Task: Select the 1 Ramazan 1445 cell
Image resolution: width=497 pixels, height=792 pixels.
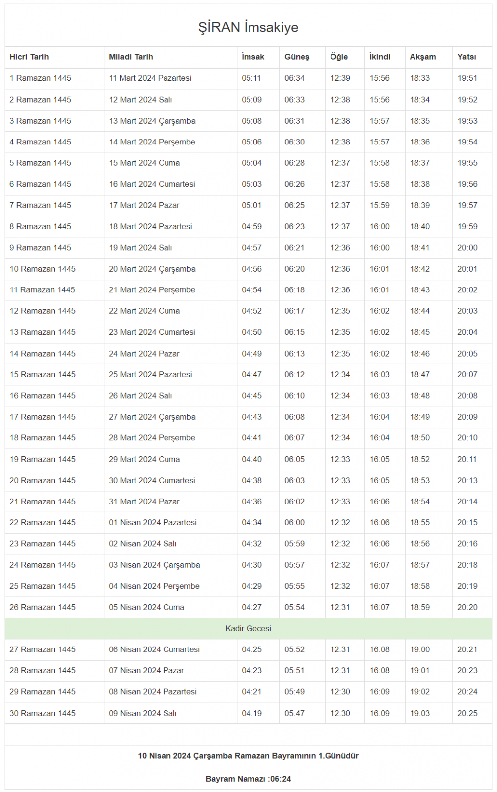Action: click(40, 78)
